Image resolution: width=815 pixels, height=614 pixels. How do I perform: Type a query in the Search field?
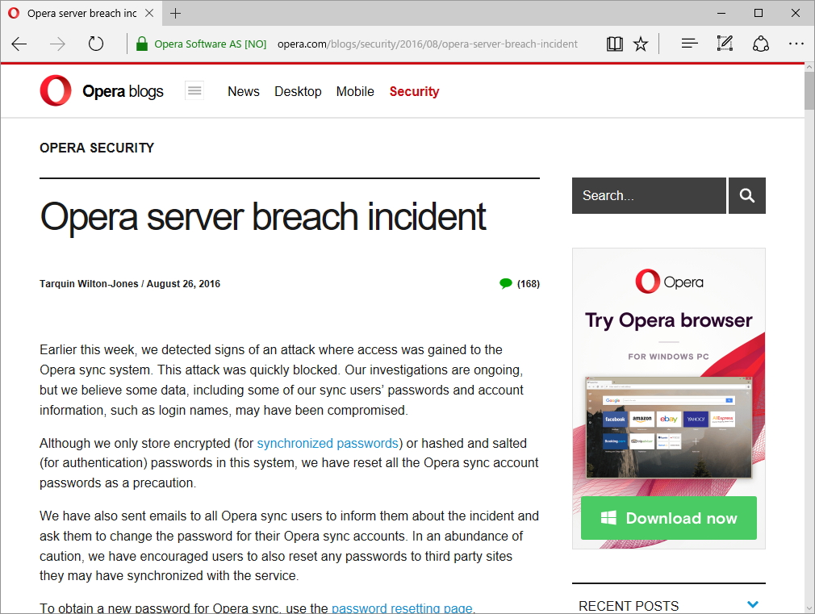648,195
